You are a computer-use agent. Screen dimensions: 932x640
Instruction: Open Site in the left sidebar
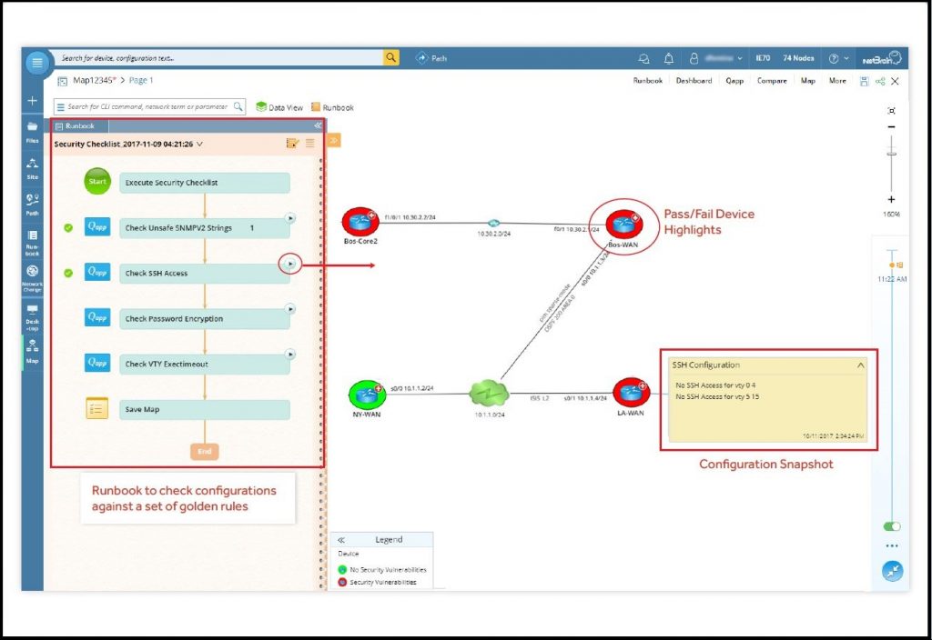(x=32, y=168)
